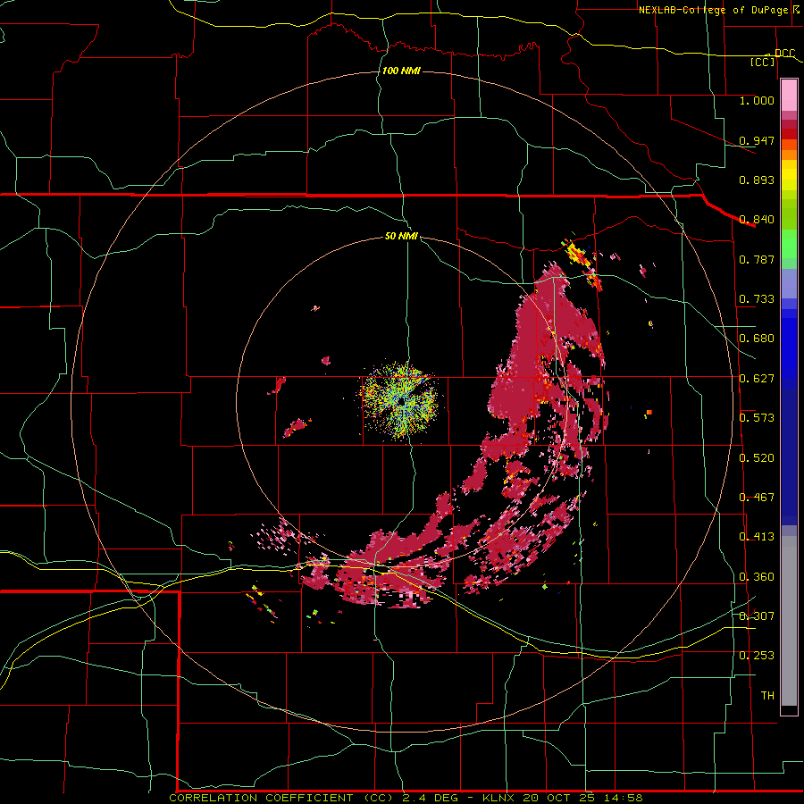Screen dimensions: 804x804
Task: Select the 0.360 scale value
Action: 757,577
